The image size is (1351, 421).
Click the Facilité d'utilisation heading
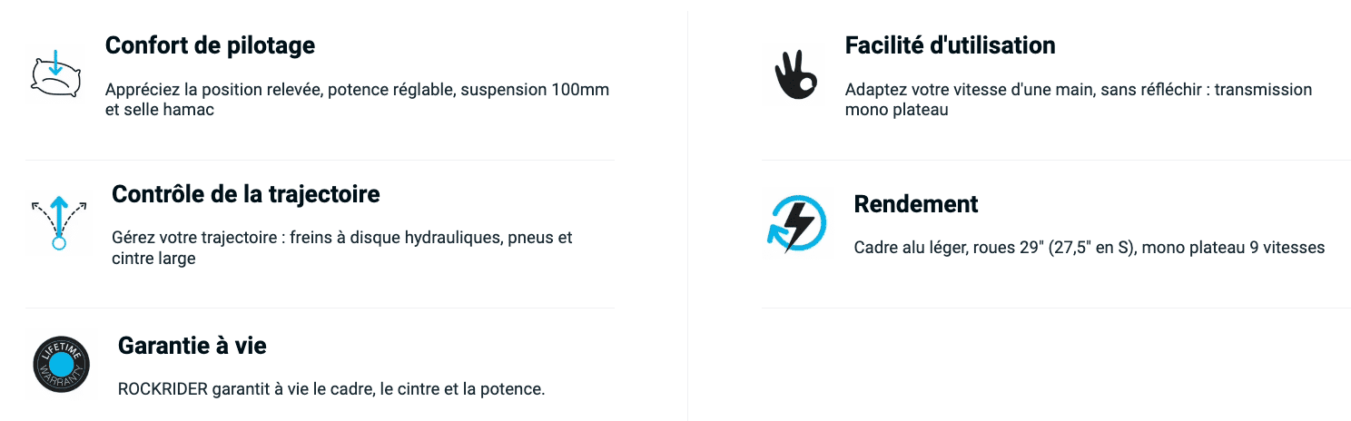click(950, 45)
